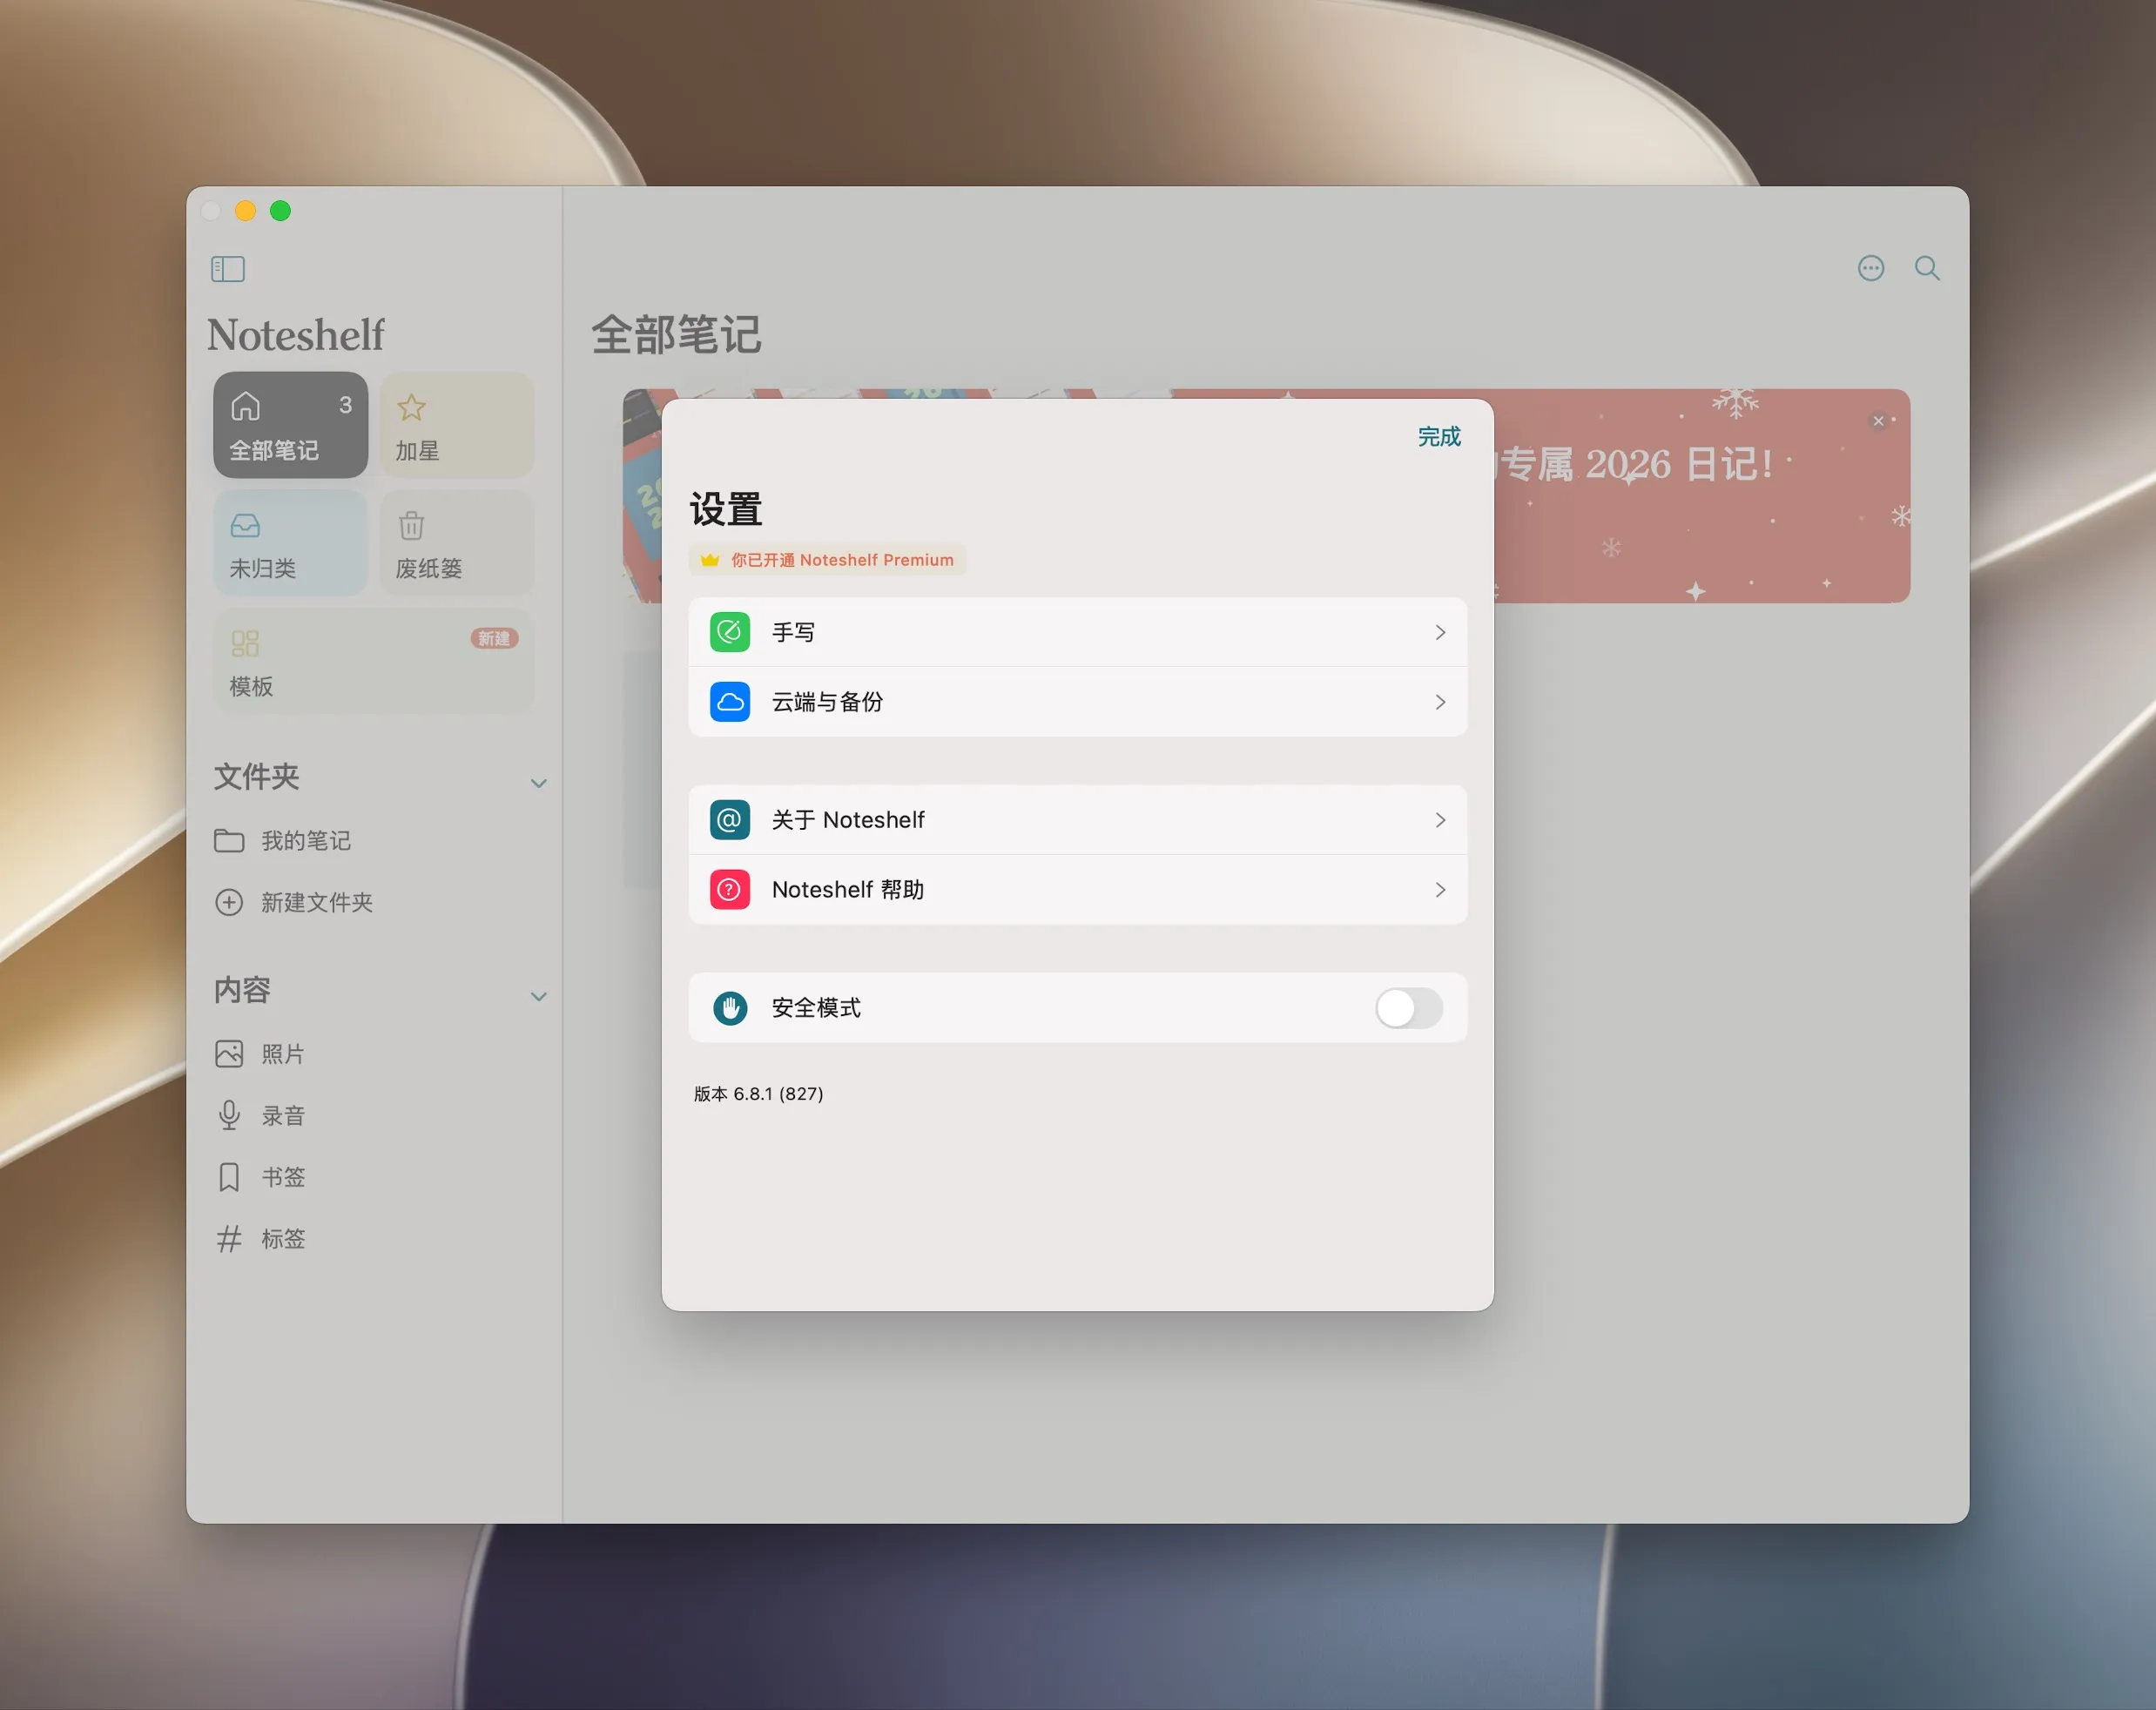Open 关于 Noteshelf page
This screenshot has width=2156, height=1710.
tap(1078, 820)
